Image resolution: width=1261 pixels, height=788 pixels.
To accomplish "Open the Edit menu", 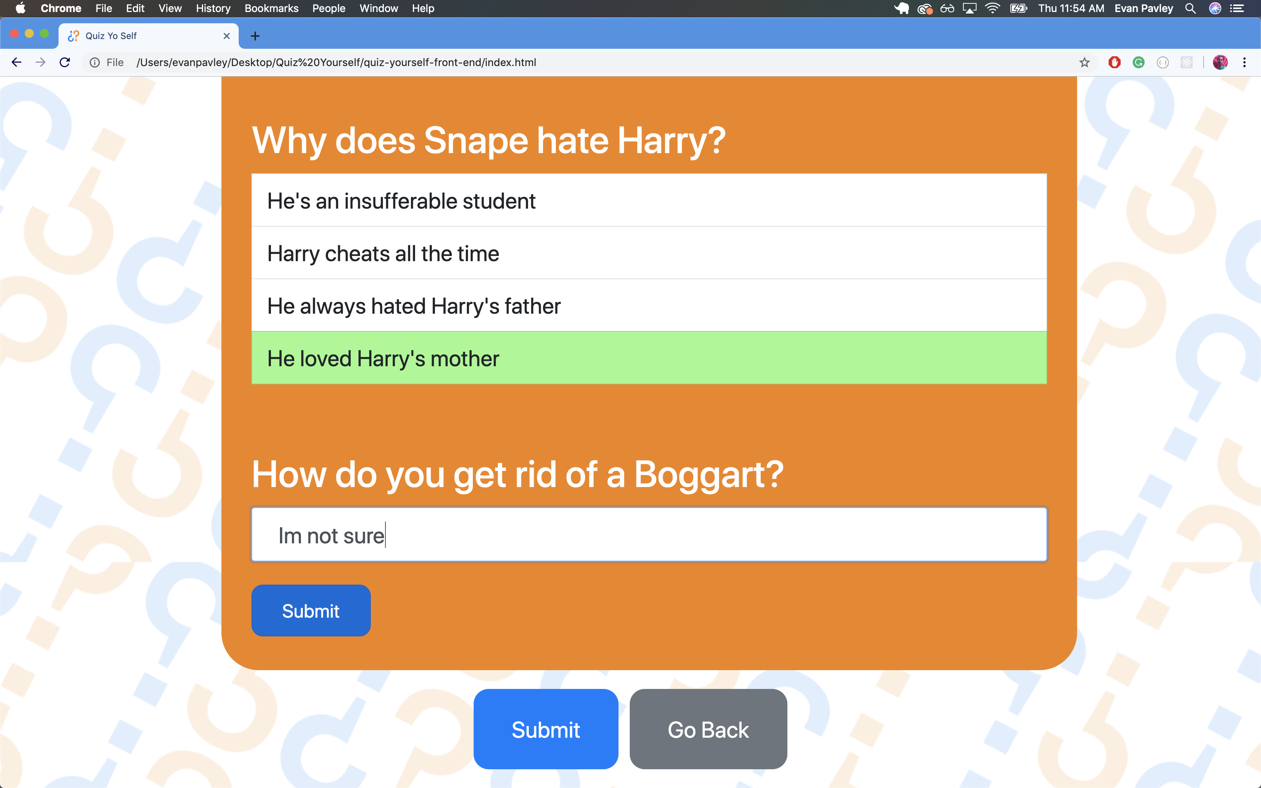I will (x=135, y=8).
